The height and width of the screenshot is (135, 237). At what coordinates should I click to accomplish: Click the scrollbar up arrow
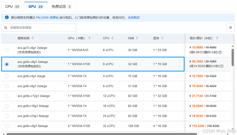point(233,46)
